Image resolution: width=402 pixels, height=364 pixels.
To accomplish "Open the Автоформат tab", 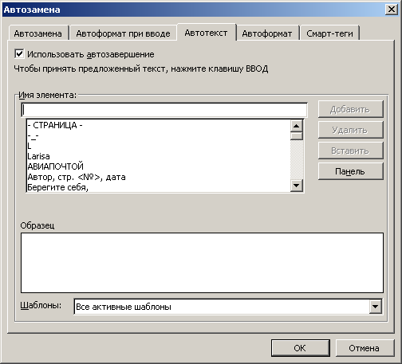I will tap(267, 33).
